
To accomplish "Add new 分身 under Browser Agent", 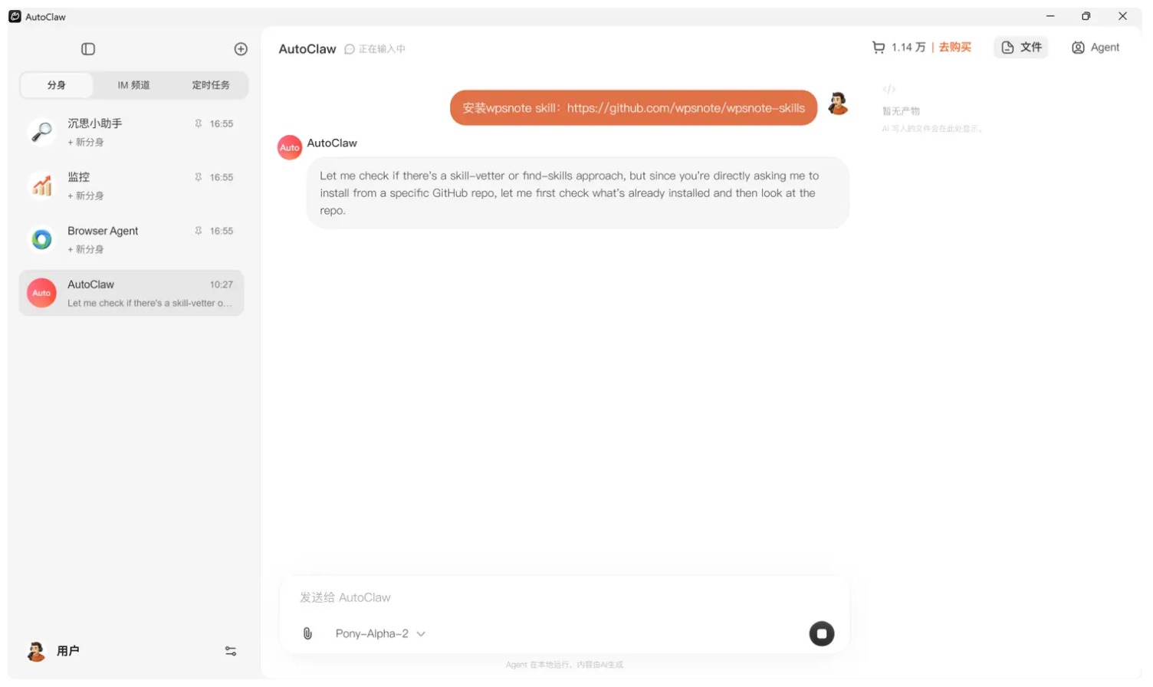I will click(86, 250).
